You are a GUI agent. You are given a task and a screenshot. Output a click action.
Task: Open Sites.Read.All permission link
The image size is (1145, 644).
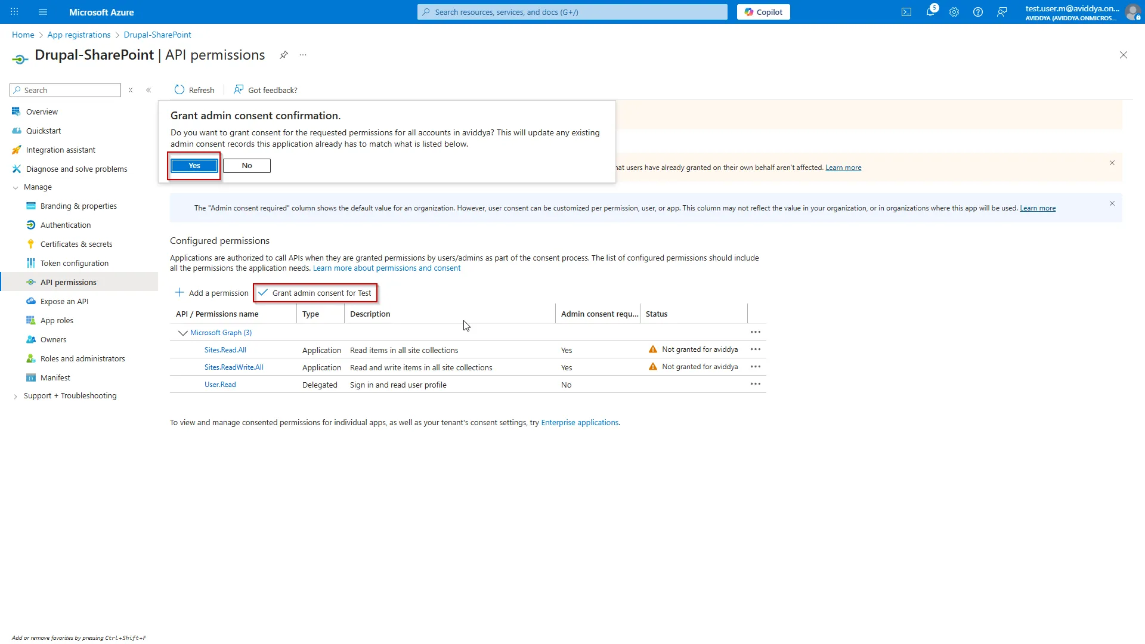225,350
